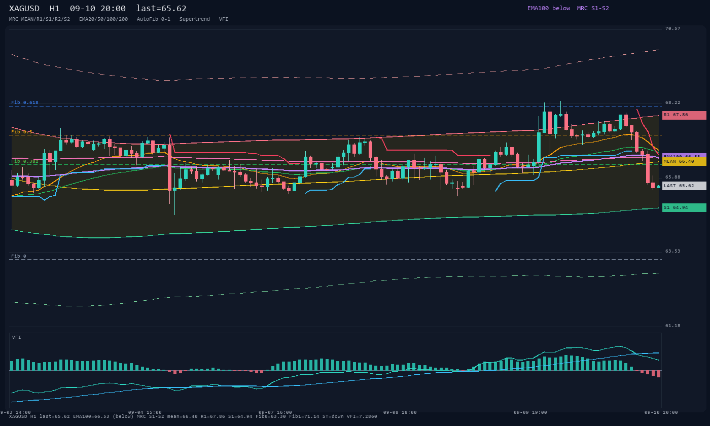Select the H1 timeframe label in the title
710x426 pixels.
tap(55, 9)
